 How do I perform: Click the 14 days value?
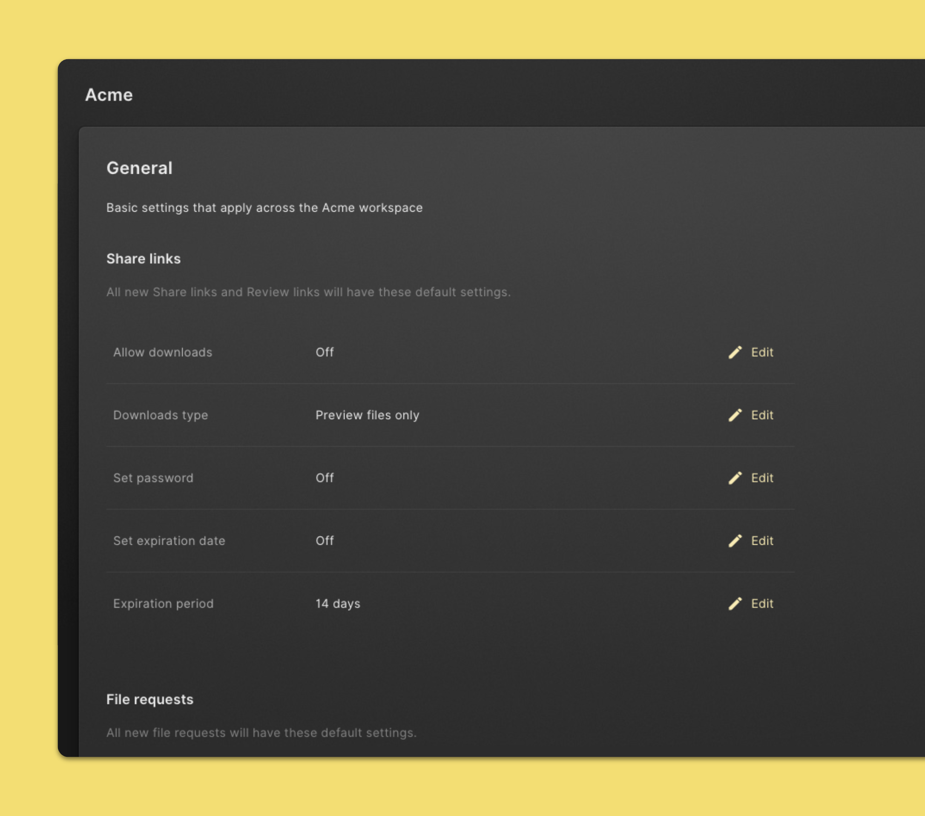pos(338,603)
